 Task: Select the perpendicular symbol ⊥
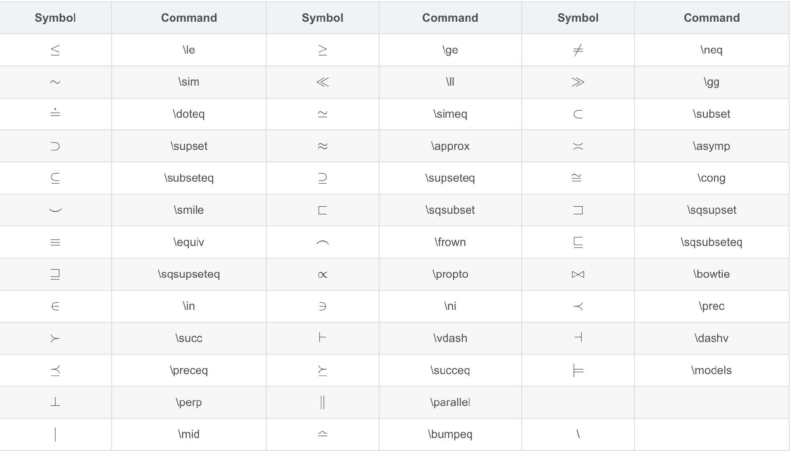pos(55,402)
